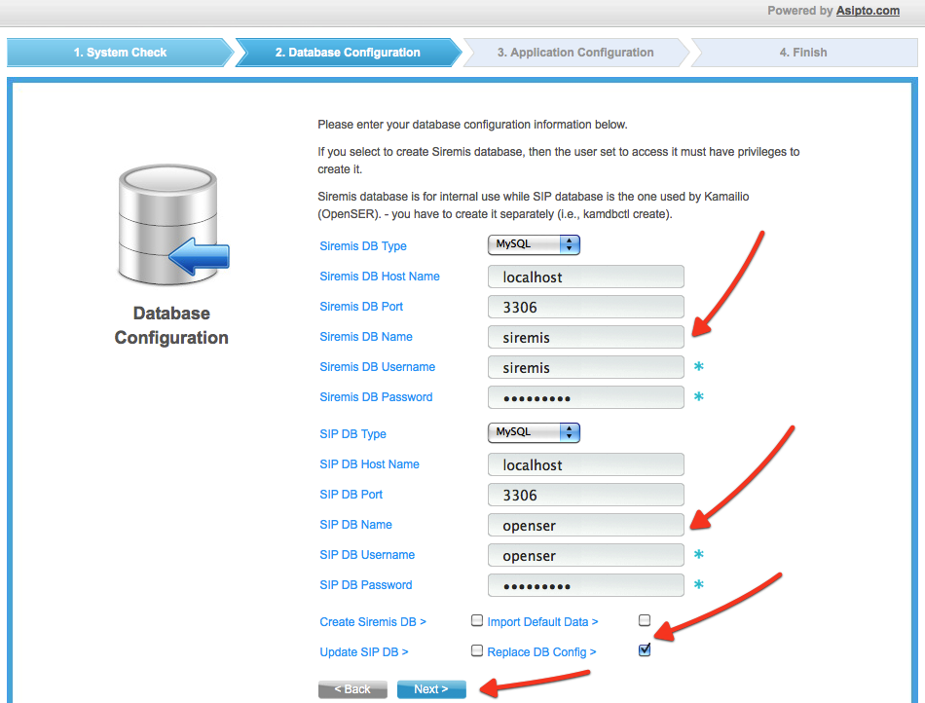Open the Asipto.com link
The image size is (925, 703).
867,11
